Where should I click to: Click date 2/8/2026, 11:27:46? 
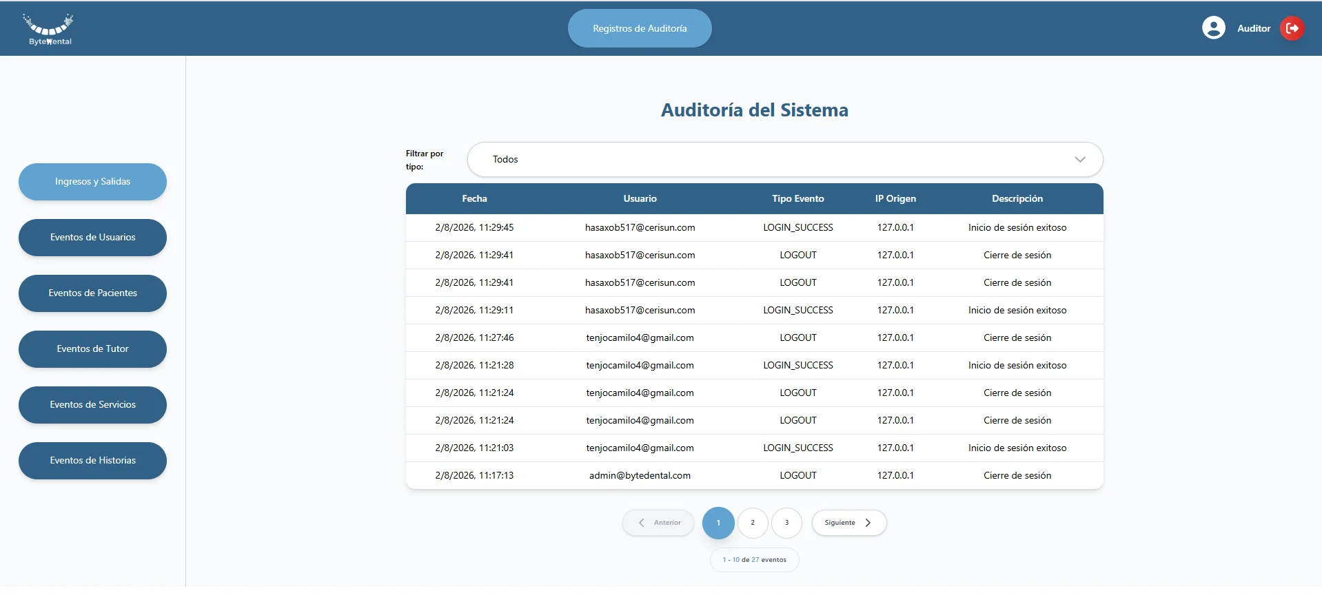point(474,337)
